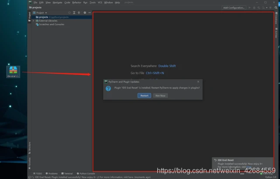Open the Code menu
The image size is (280, 179).
[67, 3]
